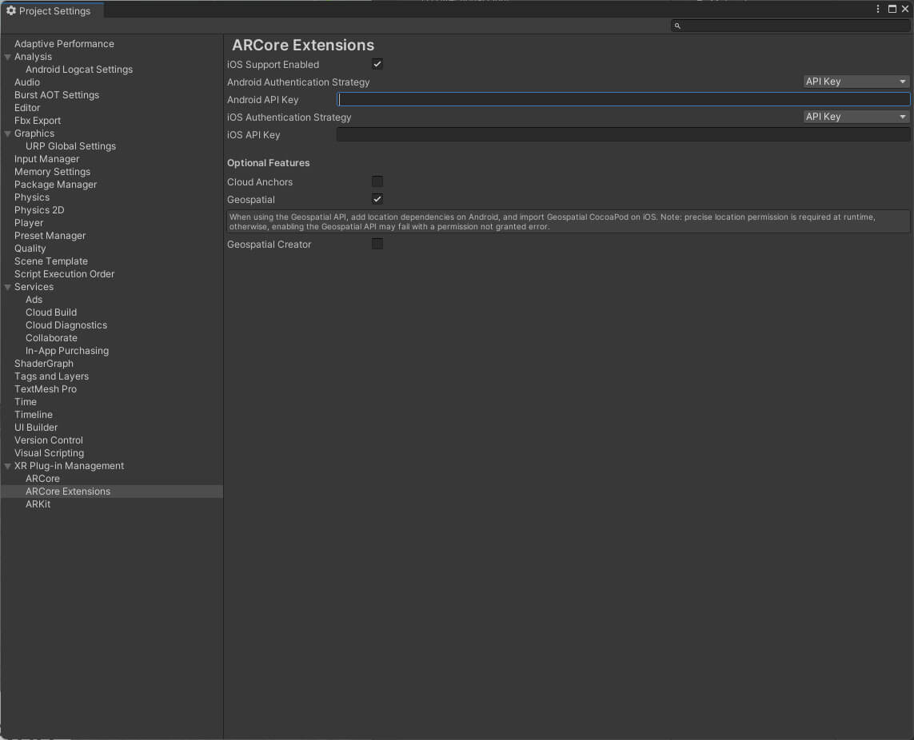Maximize the Project Settings window
914x740 pixels.
[892, 9]
